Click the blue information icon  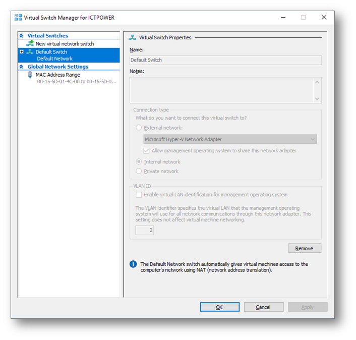pos(133,264)
